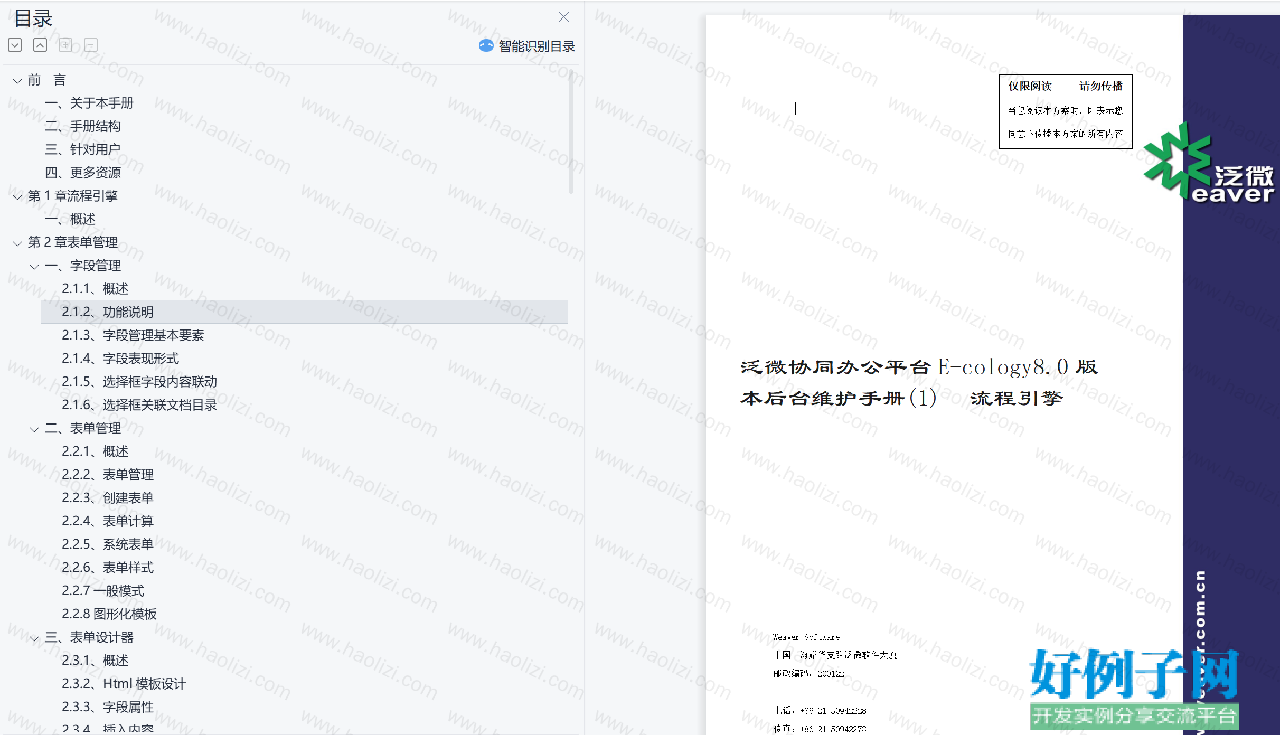
Task: Go to 2.2.6、表单样式
Action: pyautogui.click(x=108, y=568)
